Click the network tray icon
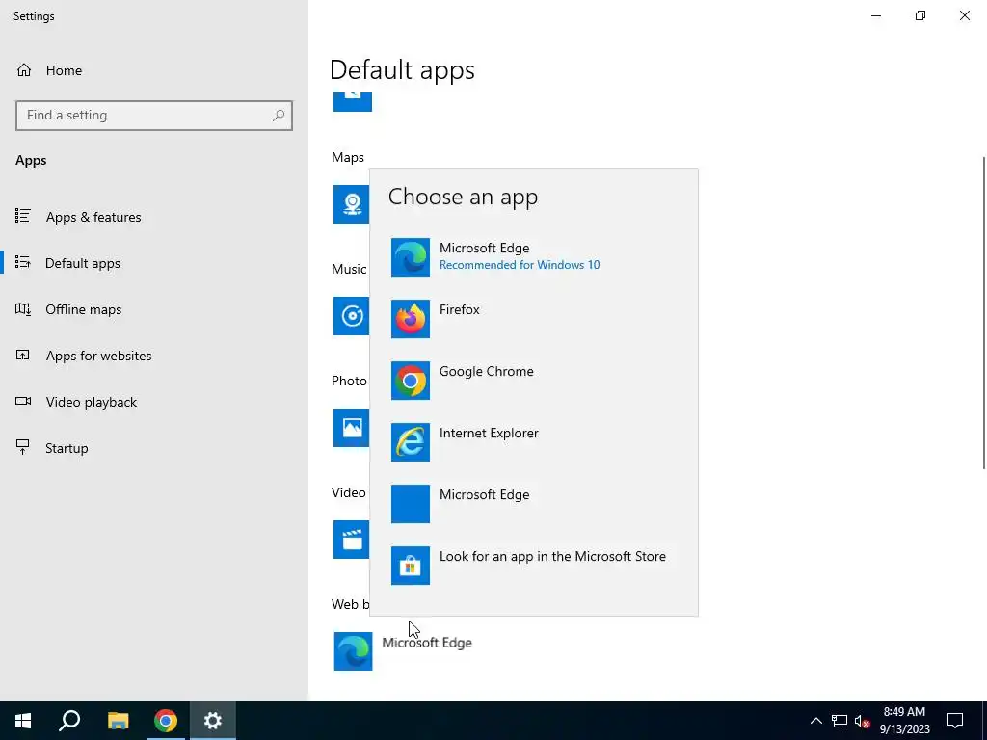The width and height of the screenshot is (987, 740). pos(840,721)
